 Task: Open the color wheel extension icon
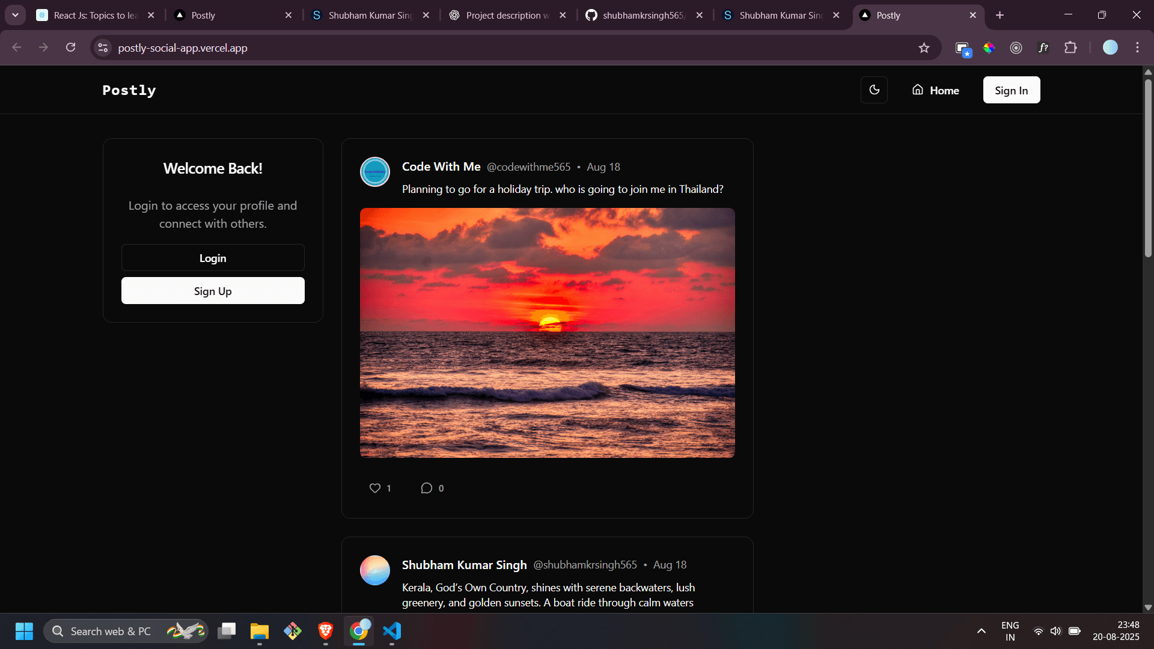(x=989, y=47)
